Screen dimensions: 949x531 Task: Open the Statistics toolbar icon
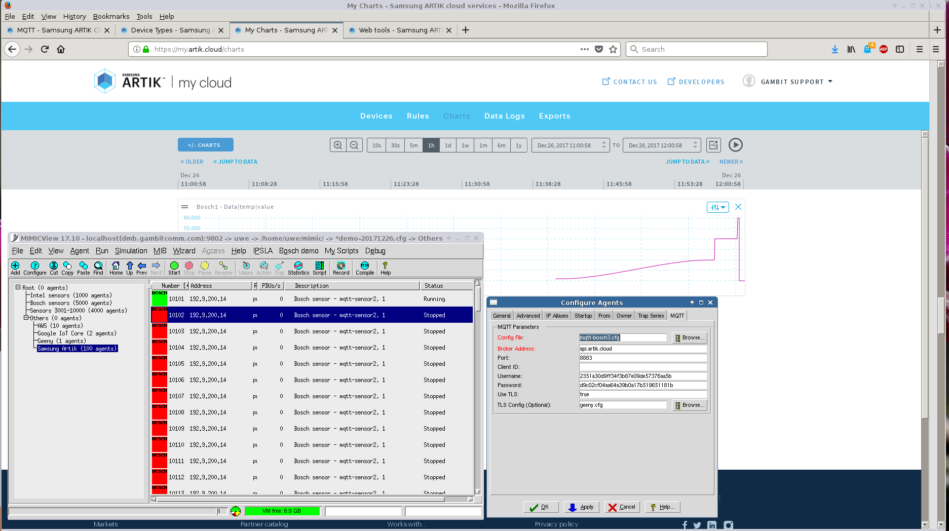point(298,268)
